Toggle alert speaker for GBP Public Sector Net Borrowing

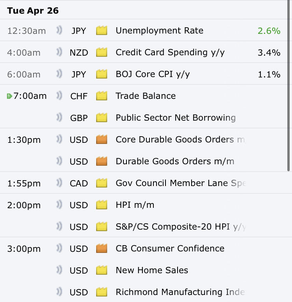(59, 118)
